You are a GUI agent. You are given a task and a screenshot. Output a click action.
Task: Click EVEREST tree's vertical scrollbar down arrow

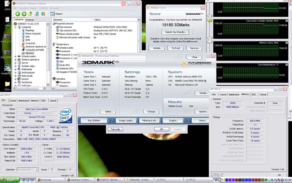(48, 84)
